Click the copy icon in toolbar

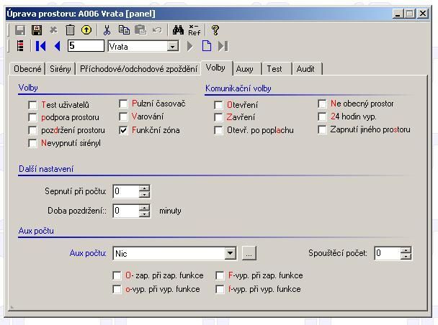[124, 30]
